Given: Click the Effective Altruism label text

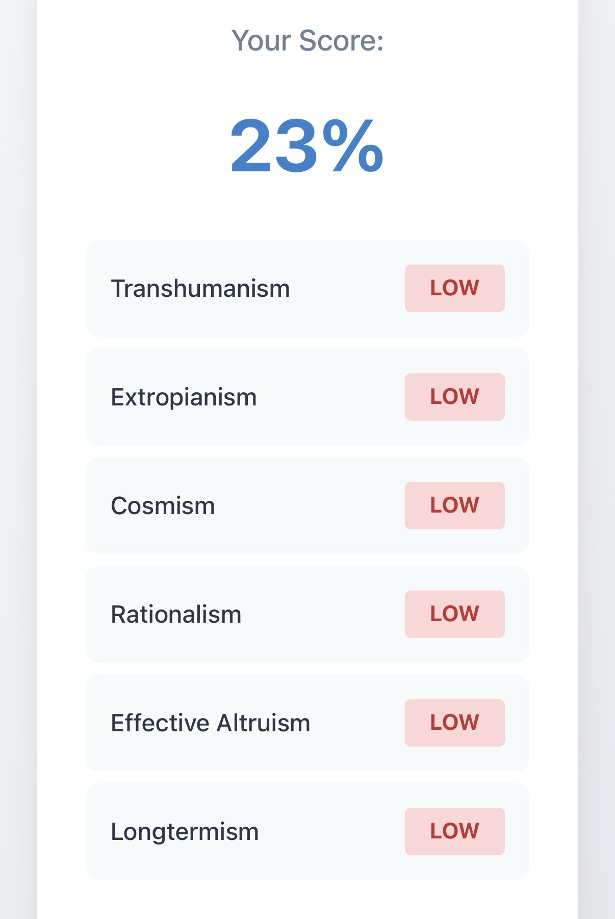Looking at the screenshot, I should (x=210, y=723).
